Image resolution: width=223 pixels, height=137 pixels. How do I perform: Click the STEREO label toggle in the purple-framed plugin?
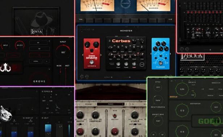pos(47,92)
